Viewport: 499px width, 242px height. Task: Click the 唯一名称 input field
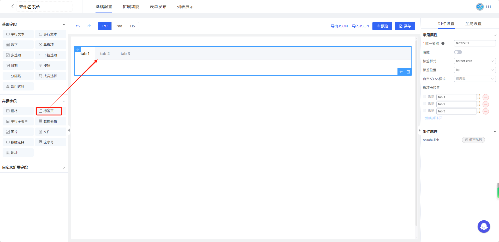tap(474, 43)
